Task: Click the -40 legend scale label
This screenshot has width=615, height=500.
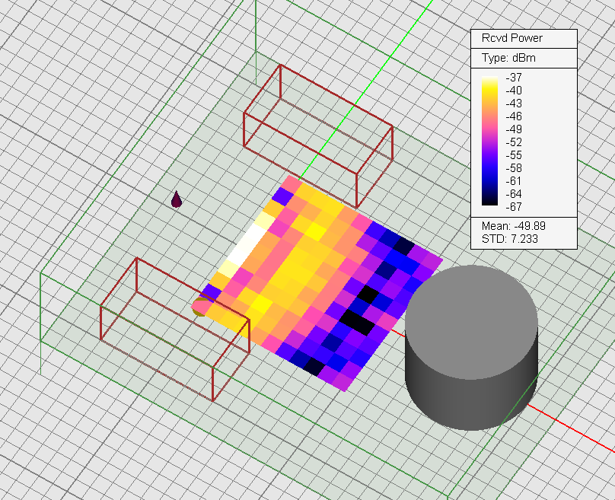Action: click(x=513, y=91)
